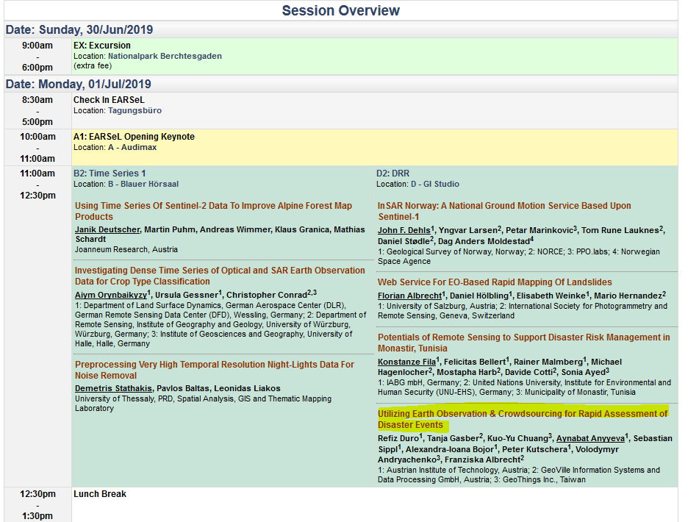Click presenter Demetris Stathakis

[113, 388]
